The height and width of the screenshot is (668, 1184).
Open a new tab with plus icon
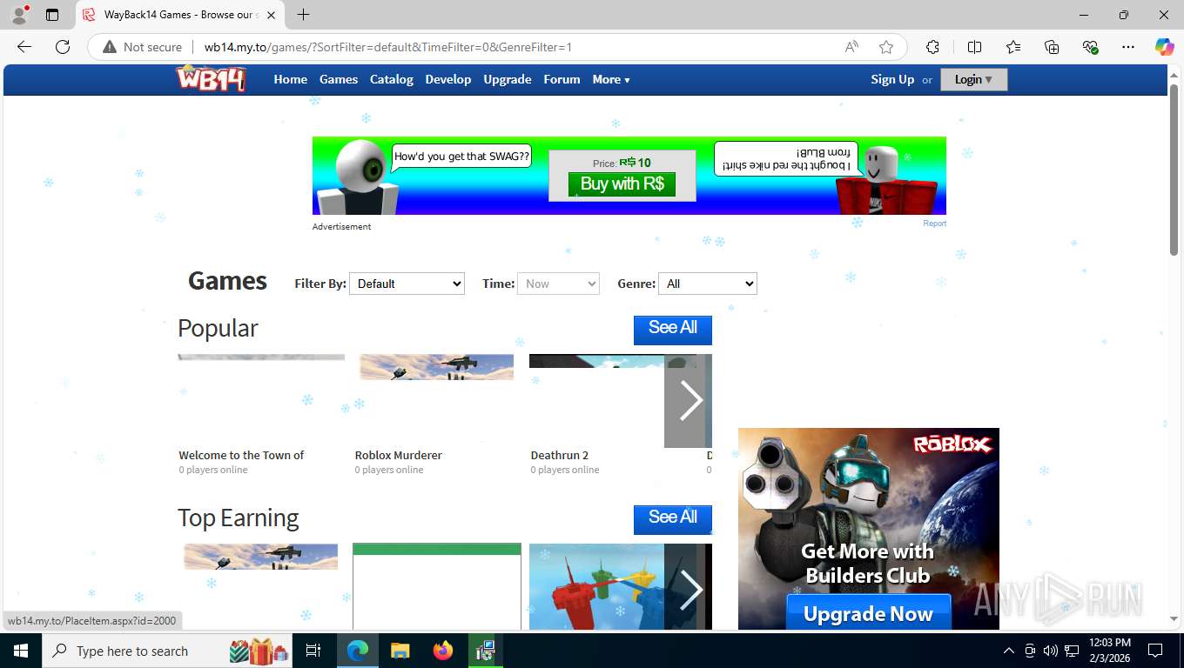click(303, 14)
